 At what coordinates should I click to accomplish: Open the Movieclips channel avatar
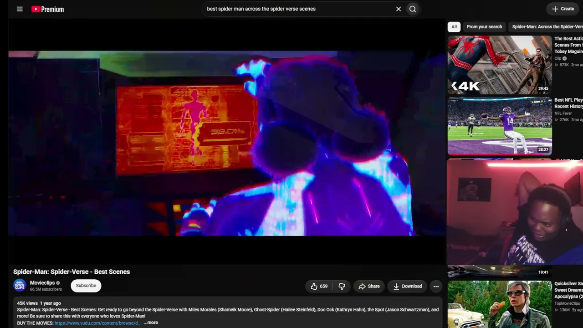20,286
